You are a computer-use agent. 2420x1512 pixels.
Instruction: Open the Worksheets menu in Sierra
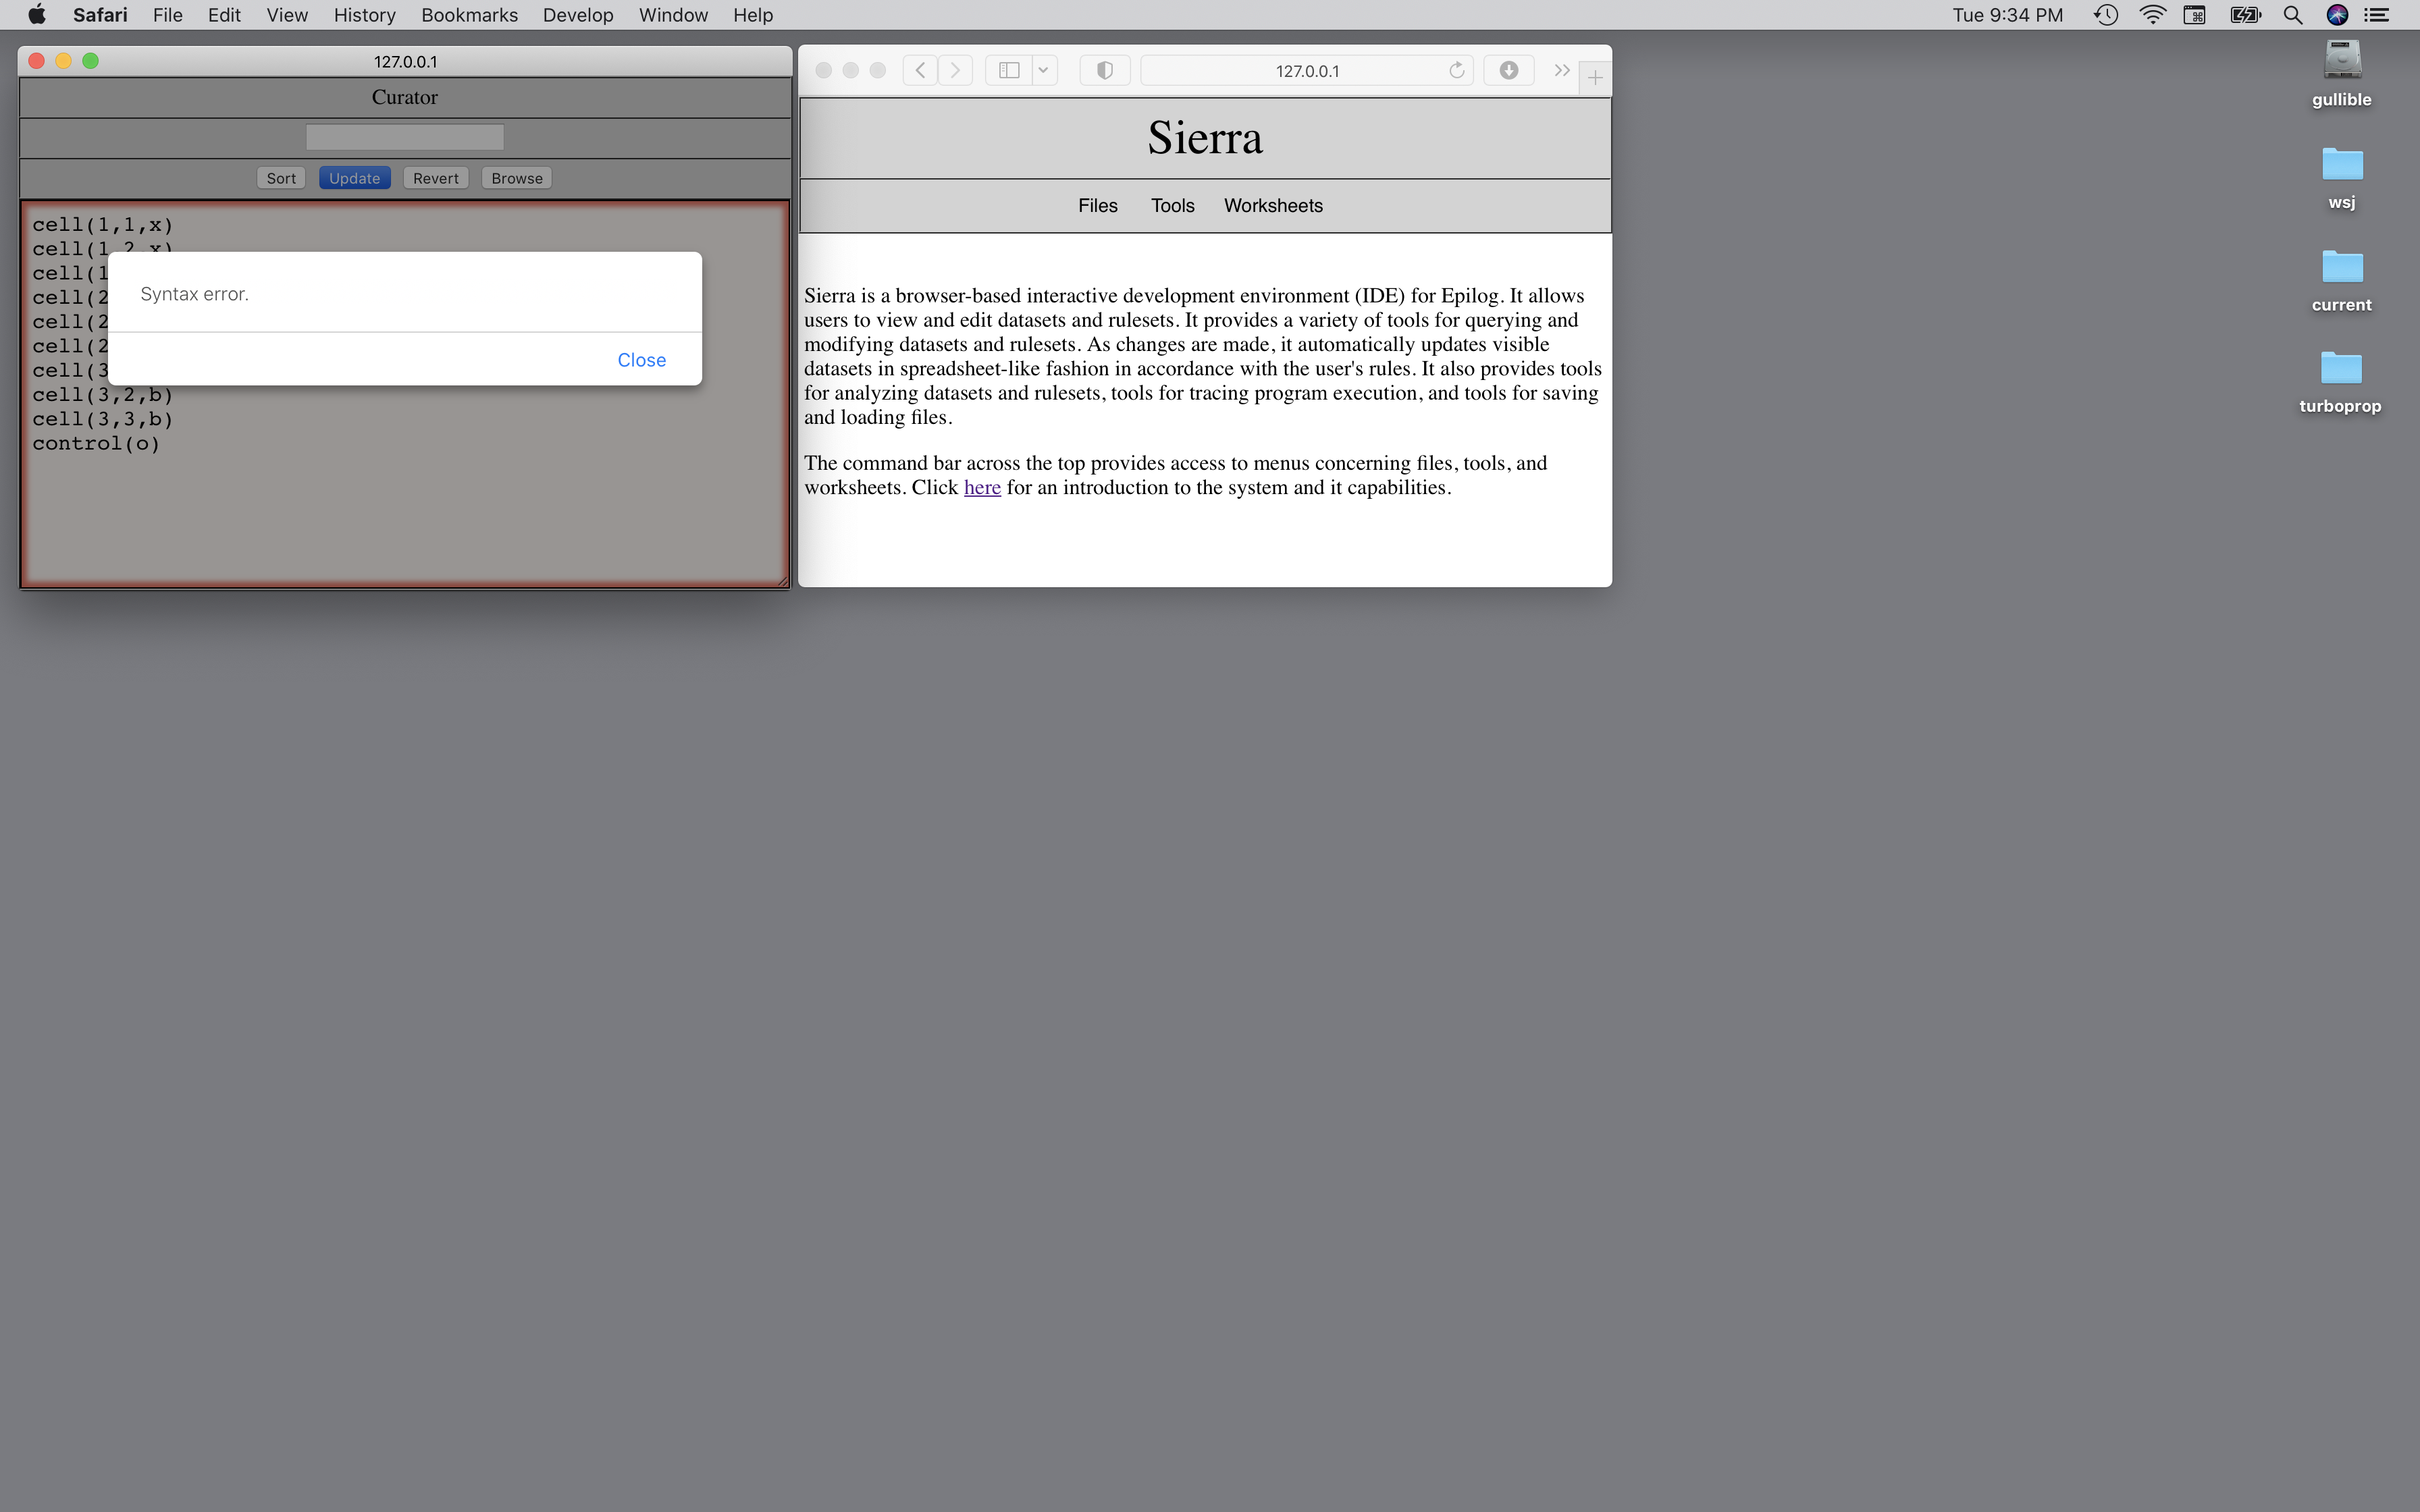(x=1273, y=205)
